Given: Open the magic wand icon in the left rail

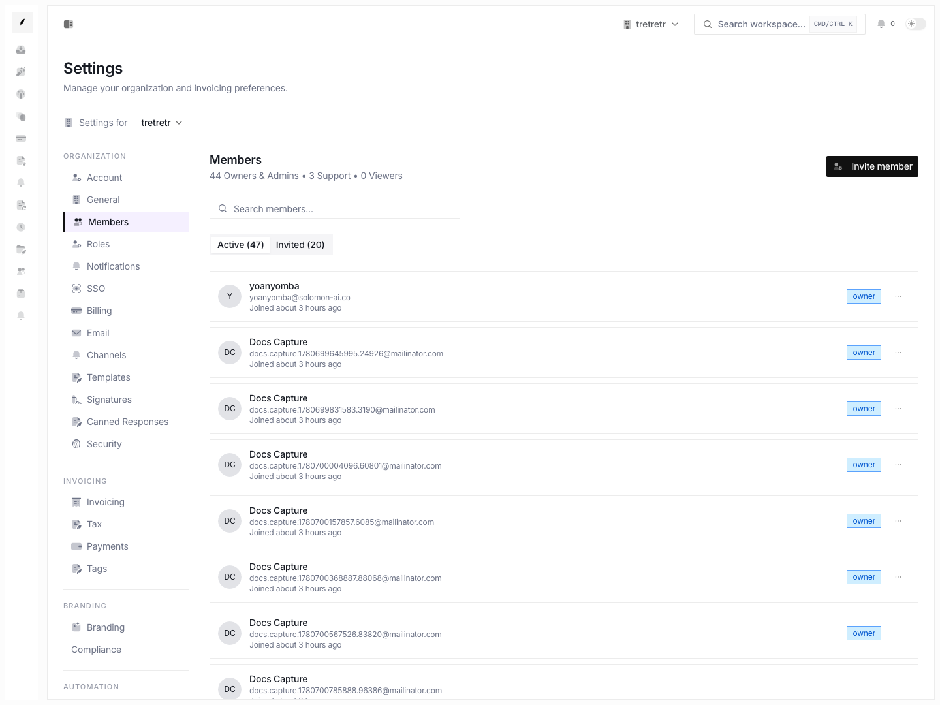Looking at the screenshot, I should click(x=21, y=72).
